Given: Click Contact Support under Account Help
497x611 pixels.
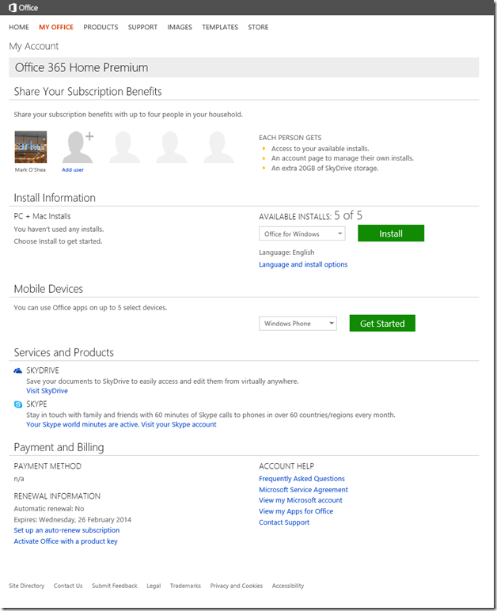Looking at the screenshot, I should coord(284,522).
